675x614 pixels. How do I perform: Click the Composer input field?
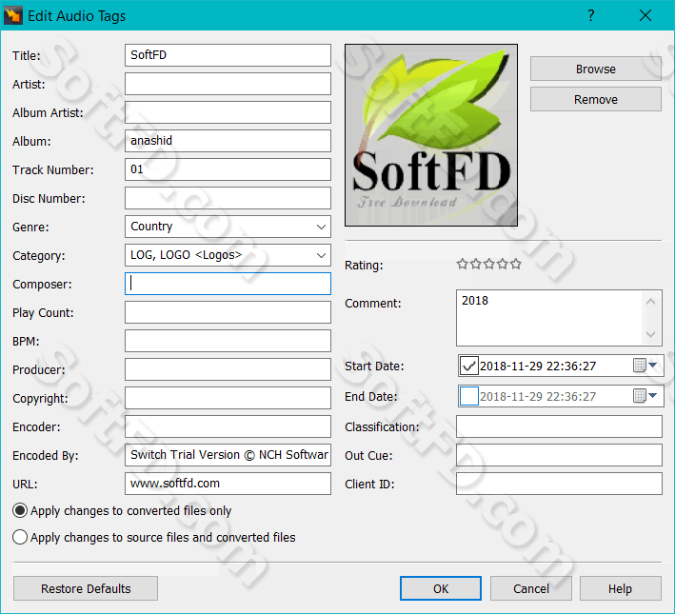point(228,284)
